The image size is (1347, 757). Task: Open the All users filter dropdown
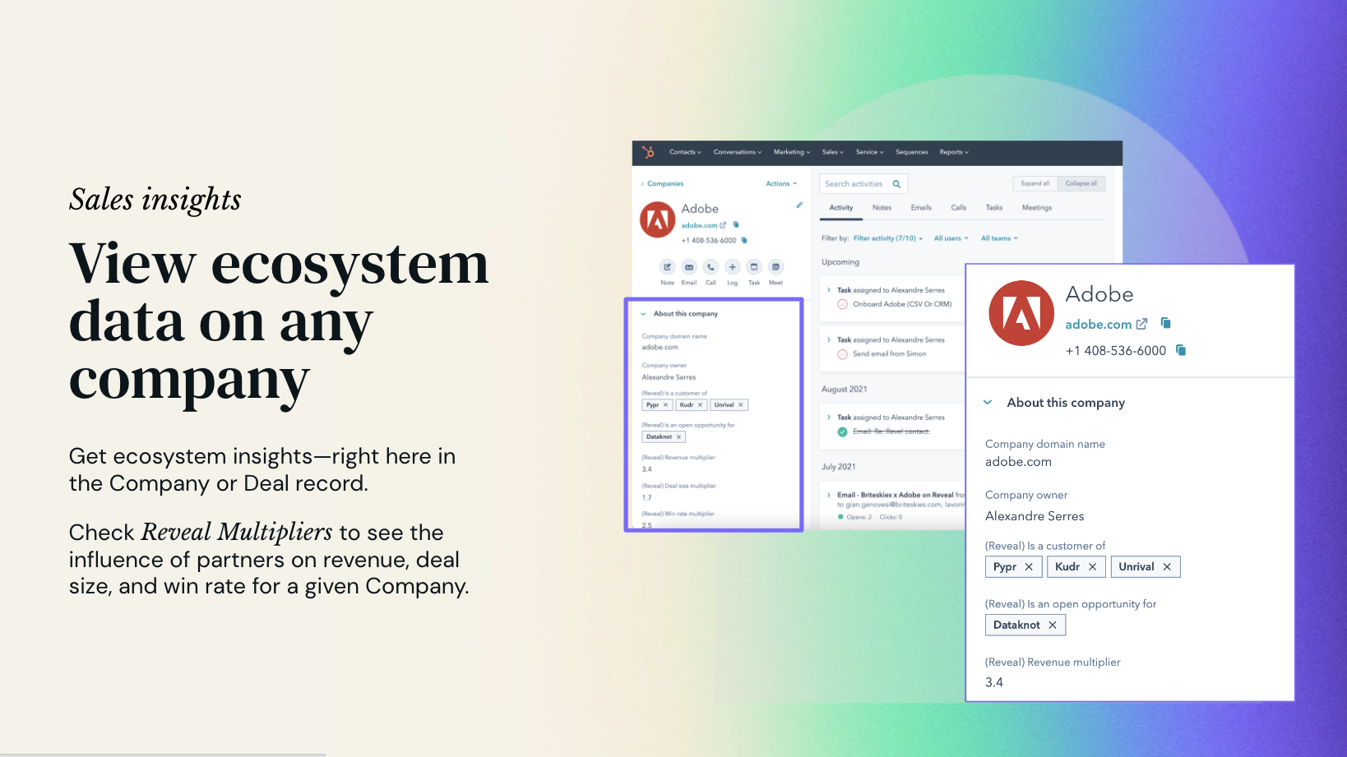tap(951, 238)
